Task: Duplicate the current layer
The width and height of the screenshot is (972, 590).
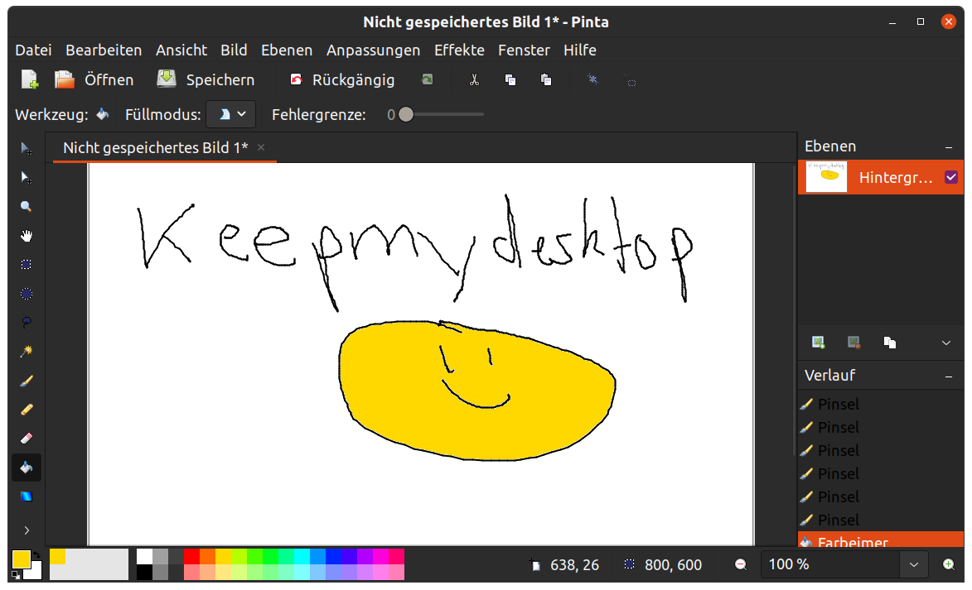Action: click(x=889, y=342)
